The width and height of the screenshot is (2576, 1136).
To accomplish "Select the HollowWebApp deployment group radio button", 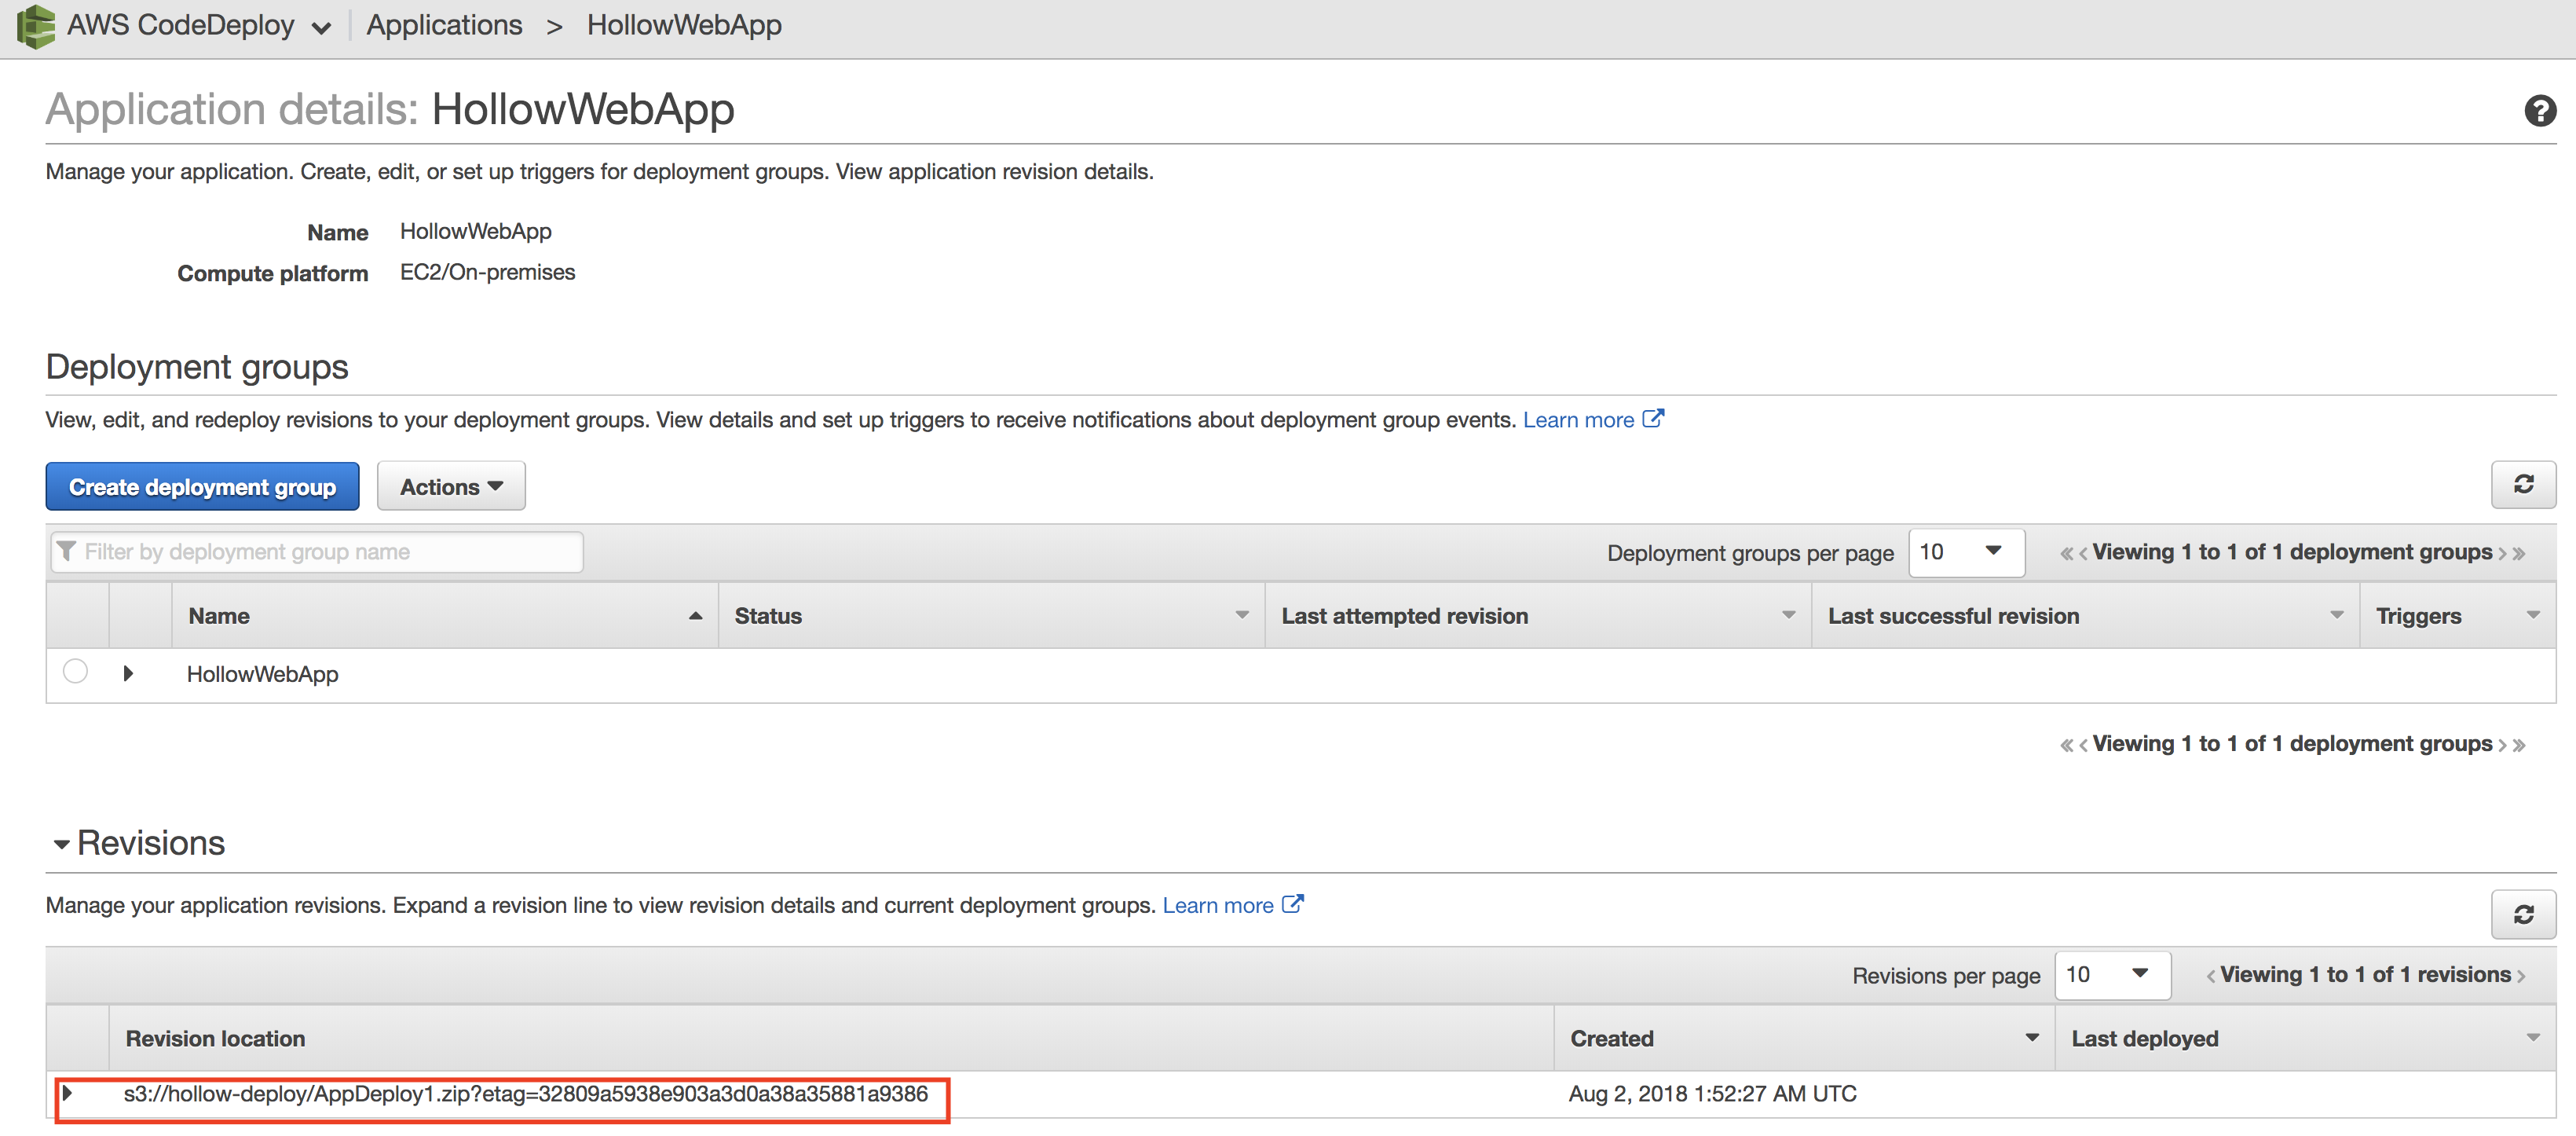I will 75,671.
